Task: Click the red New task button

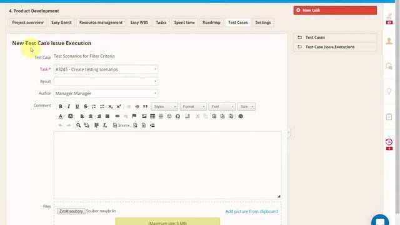Action: tap(335, 11)
